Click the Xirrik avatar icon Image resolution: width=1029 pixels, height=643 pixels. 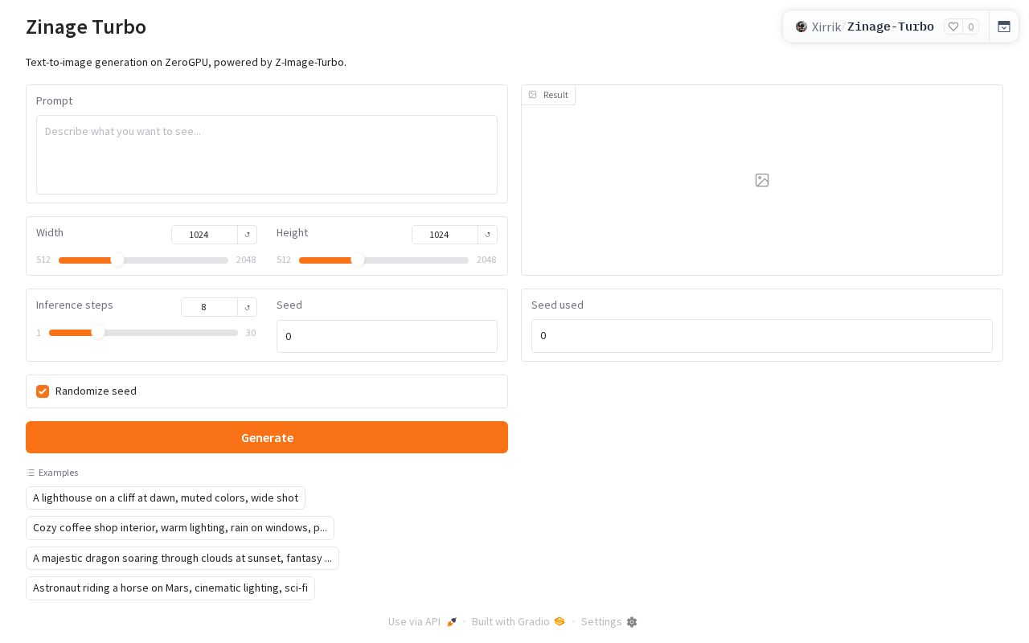point(801,27)
